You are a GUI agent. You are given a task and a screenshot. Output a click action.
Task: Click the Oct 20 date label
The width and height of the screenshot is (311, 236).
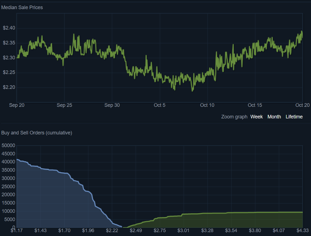pos(302,105)
